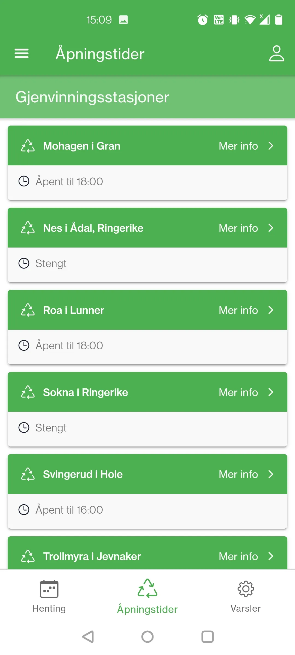The width and height of the screenshot is (295, 655).
Task: Select the Sokna i Ringerike station title
Action: (x=85, y=392)
